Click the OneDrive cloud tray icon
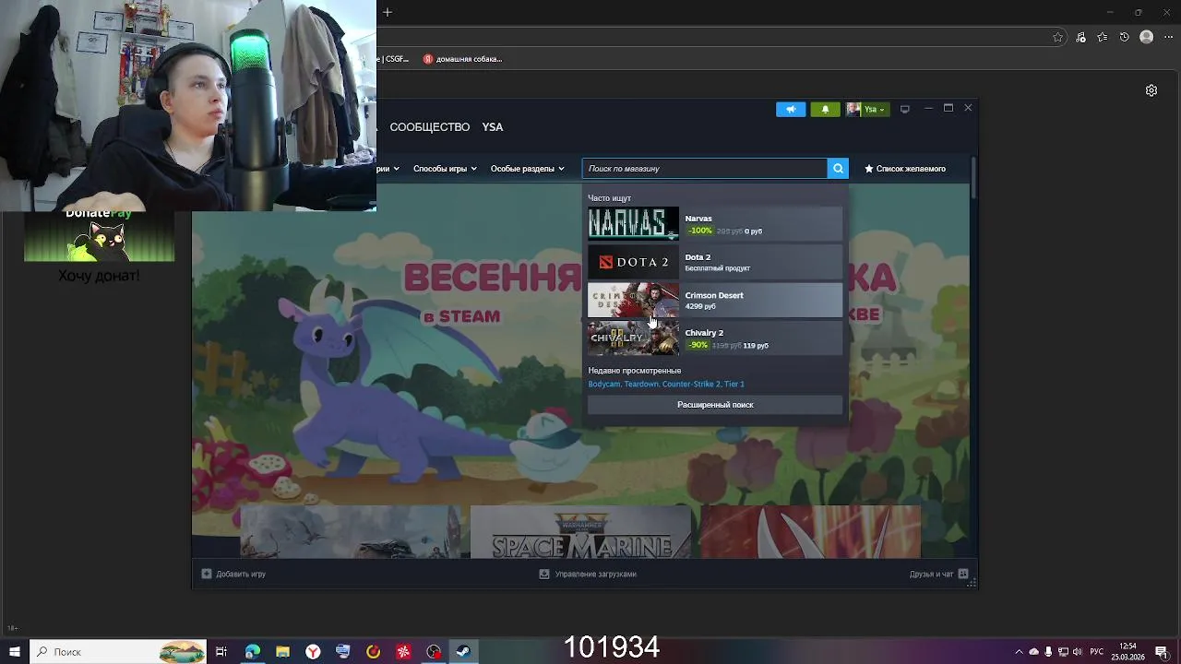The width and height of the screenshot is (1181, 664). 1033,652
